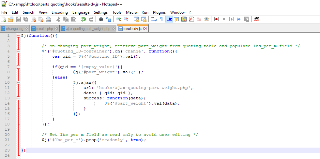Run macro multiple times with the fast-forward icon
Viewport: 320px width, 159px height.
coord(239,19)
